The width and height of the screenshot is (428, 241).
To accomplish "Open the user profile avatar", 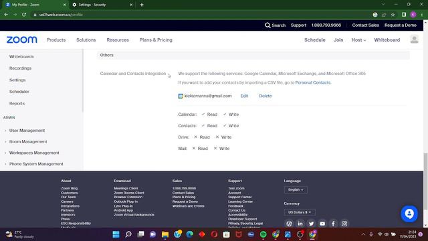I will point(414,39).
